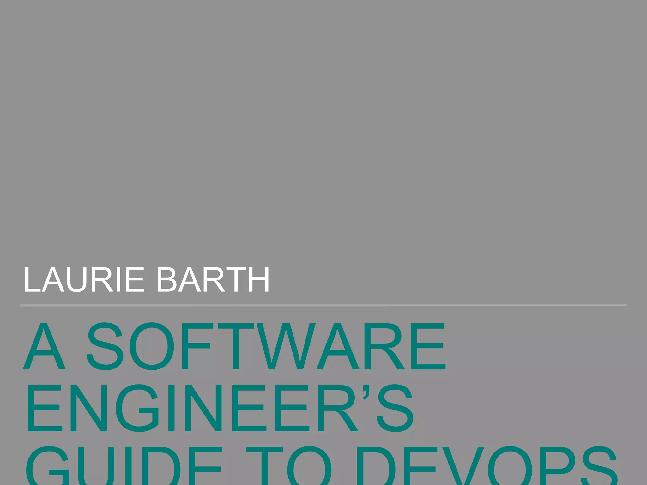The height and width of the screenshot is (485, 647).
Task: Click the empty gray area above the name
Action: [x=323, y=126]
